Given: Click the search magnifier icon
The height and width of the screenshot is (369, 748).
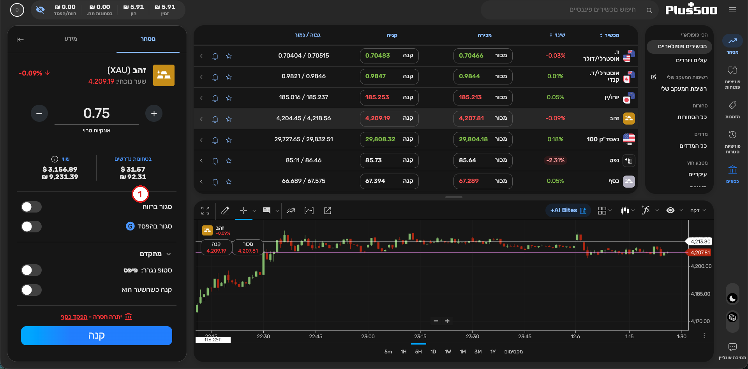Looking at the screenshot, I should [x=649, y=10].
